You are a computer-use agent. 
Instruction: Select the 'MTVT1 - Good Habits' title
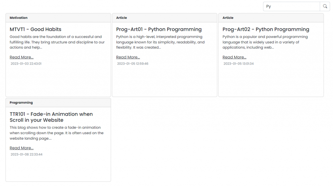35,29
